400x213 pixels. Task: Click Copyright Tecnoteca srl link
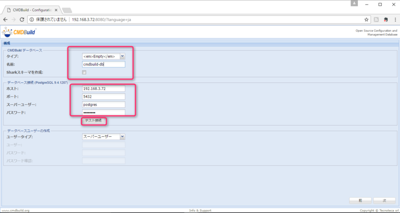[378, 211]
